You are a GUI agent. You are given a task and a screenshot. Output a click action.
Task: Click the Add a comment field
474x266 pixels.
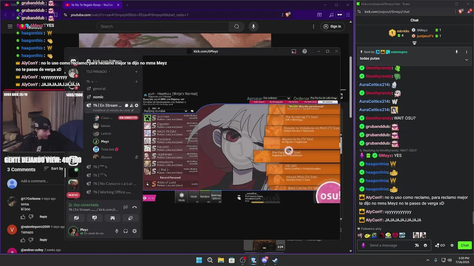[x=42, y=181]
